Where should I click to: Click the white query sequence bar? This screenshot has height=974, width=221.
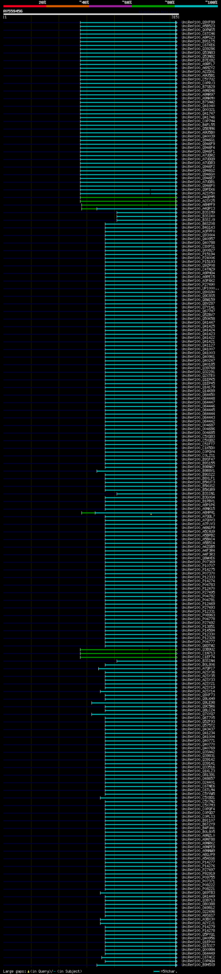[x=91, y=15]
